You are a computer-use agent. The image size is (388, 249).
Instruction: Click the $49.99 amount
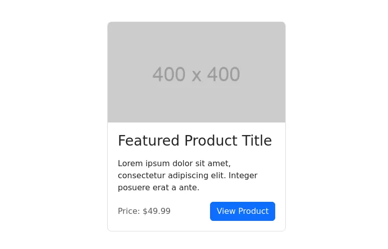click(x=156, y=211)
